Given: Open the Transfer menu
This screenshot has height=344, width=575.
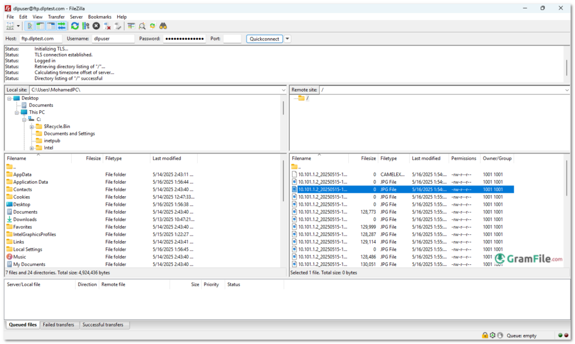Looking at the screenshot, I should 56,16.
